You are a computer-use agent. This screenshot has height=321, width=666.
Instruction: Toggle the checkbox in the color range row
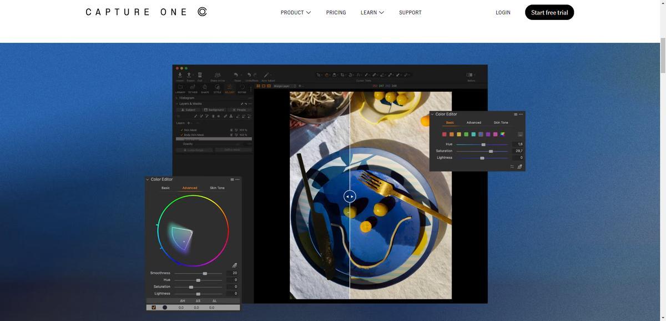(x=154, y=307)
